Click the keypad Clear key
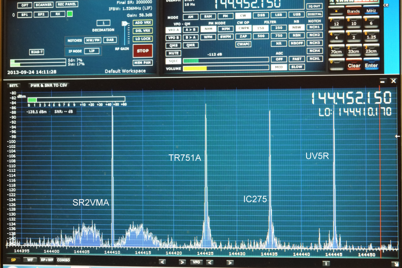The height and width of the screenshot is (268, 402). click(x=354, y=65)
